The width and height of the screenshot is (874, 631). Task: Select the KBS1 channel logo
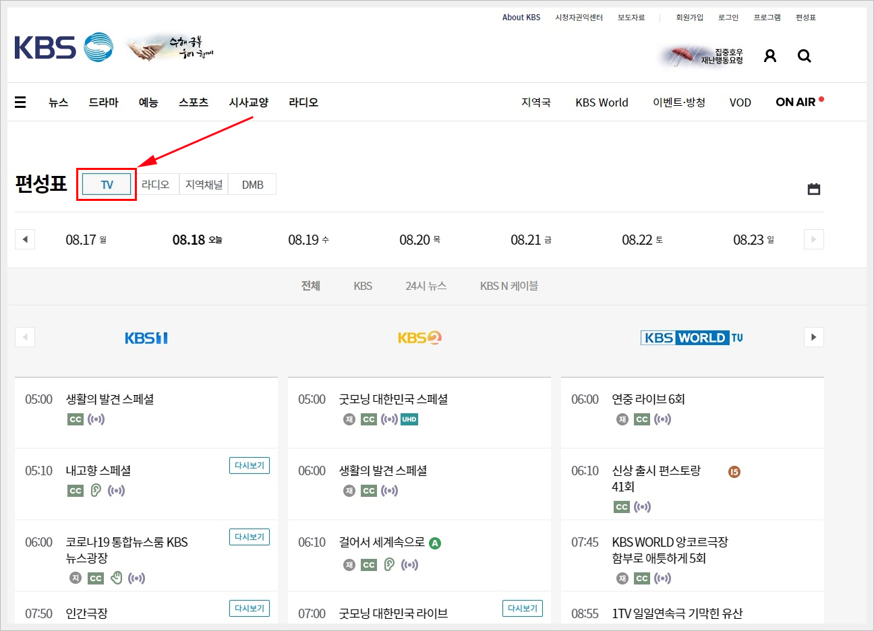[146, 338]
